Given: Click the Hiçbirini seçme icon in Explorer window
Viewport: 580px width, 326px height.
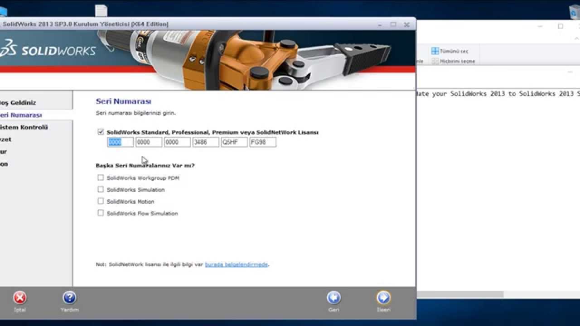Looking at the screenshot, I should click(435, 61).
